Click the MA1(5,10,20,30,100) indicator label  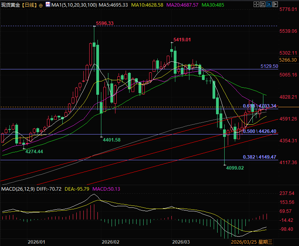[74, 5]
